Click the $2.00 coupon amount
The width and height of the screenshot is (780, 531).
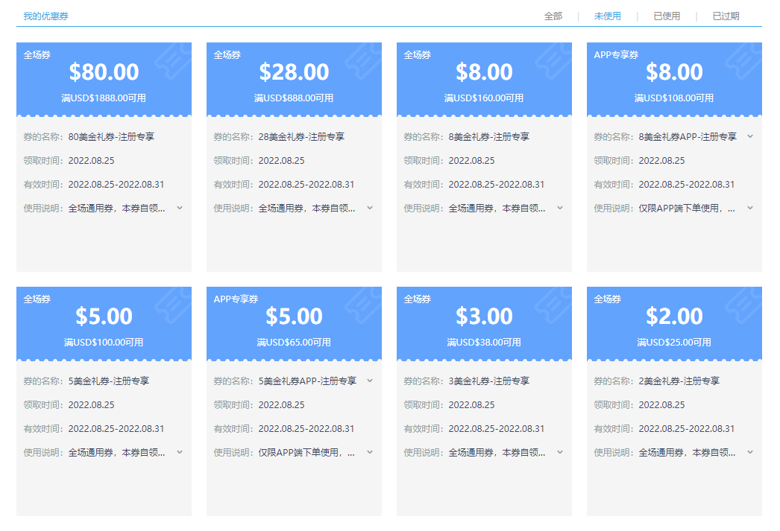pyautogui.click(x=674, y=317)
